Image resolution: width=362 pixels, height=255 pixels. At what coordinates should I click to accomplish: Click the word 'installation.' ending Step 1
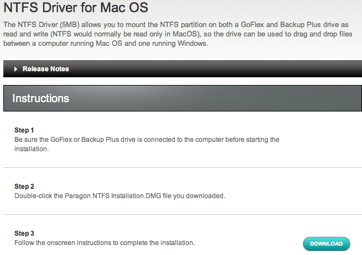[32, 149]
